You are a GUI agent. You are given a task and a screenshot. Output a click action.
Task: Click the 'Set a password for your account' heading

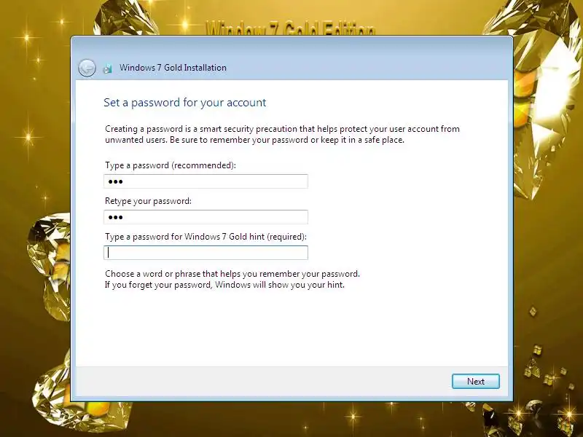(x=185, y=103)
